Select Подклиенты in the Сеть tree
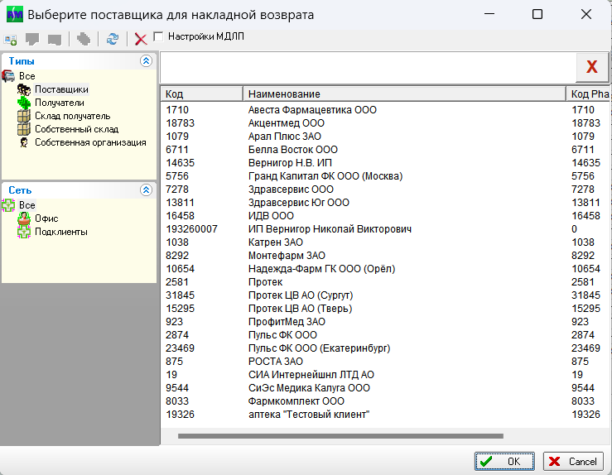Viewport: 612px width, 475px height. coord(61,232)
